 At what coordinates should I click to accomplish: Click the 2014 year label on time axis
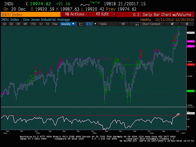point(38,133)
